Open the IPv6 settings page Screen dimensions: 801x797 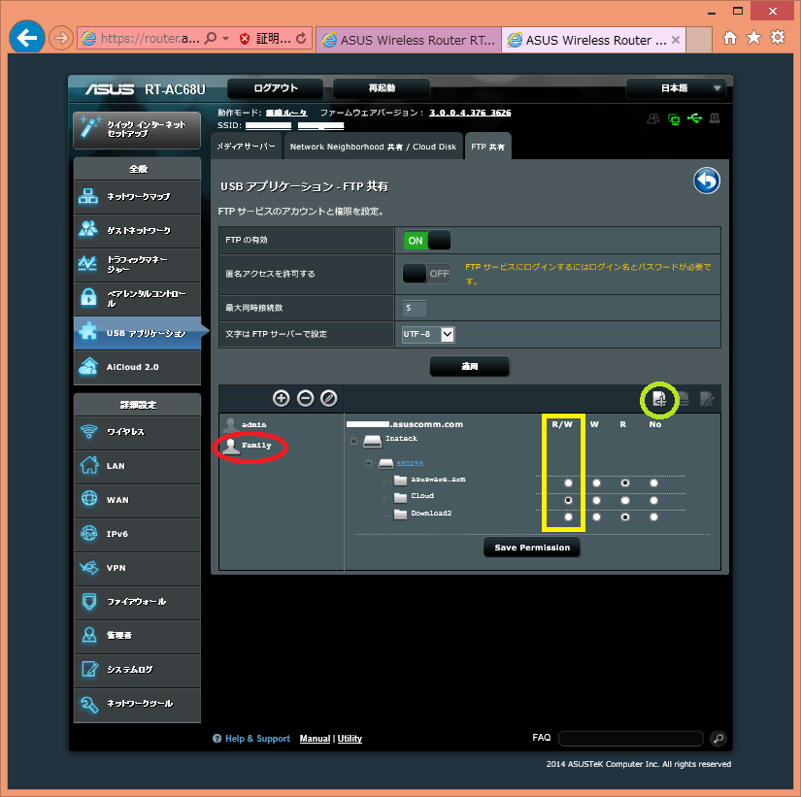tap(137, 534)
